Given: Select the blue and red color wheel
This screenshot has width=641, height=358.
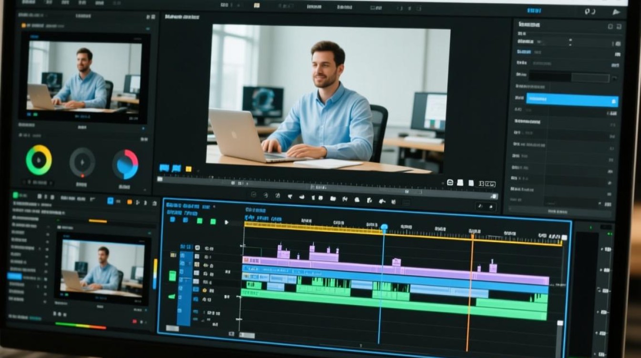Looking at the screenshot, I should (125, 165).
